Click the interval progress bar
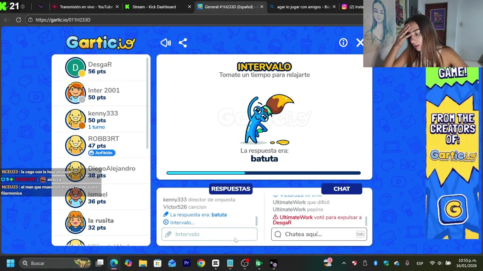This screenshot has height=271, width=483. pyautogui.click(x=263, y=173)
